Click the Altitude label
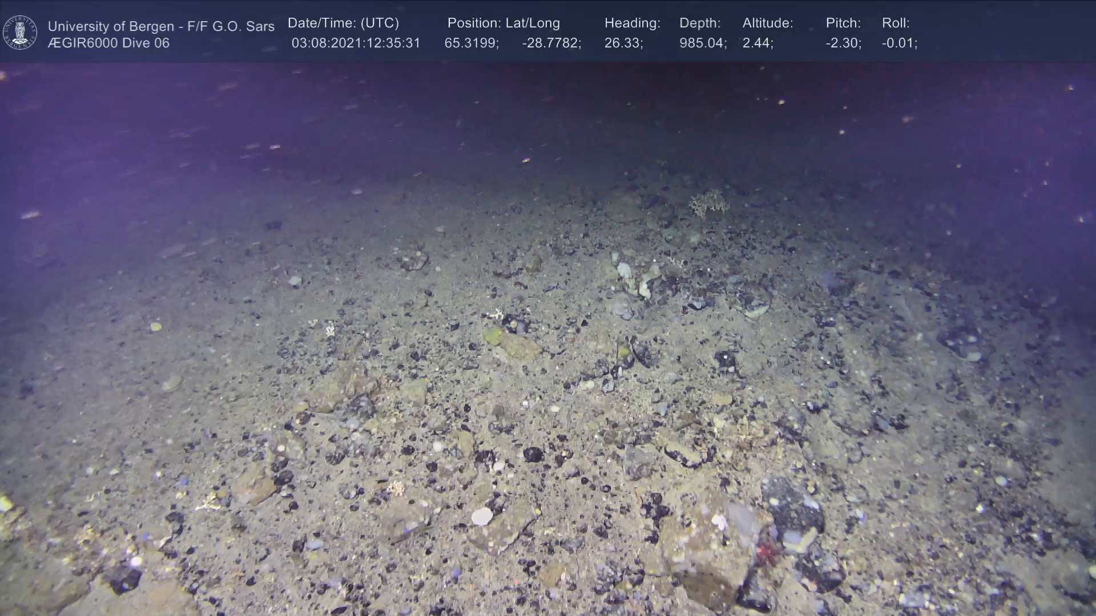 click(768, 23)
